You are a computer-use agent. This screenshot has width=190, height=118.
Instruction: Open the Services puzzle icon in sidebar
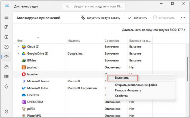pyautogui.click(x=6, y=86)
